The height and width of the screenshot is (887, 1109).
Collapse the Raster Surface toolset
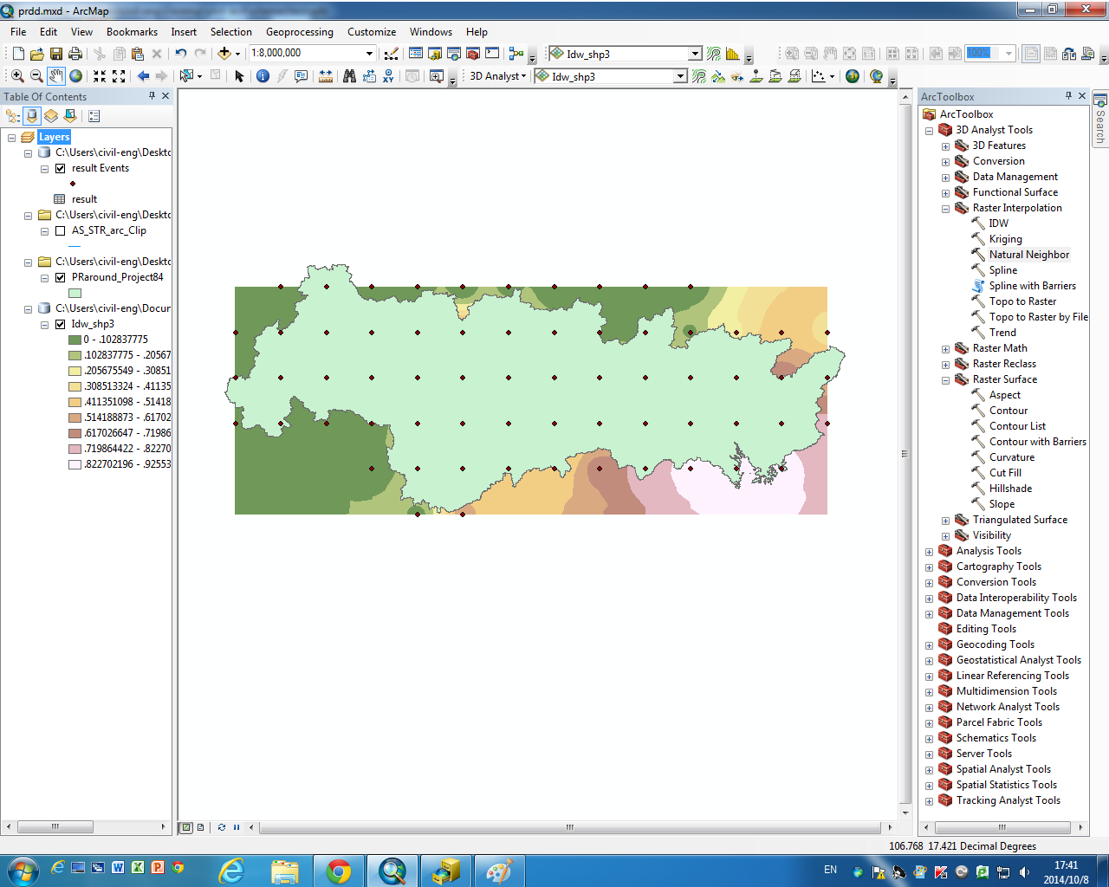pyautogui.click(x=945, y=380)
